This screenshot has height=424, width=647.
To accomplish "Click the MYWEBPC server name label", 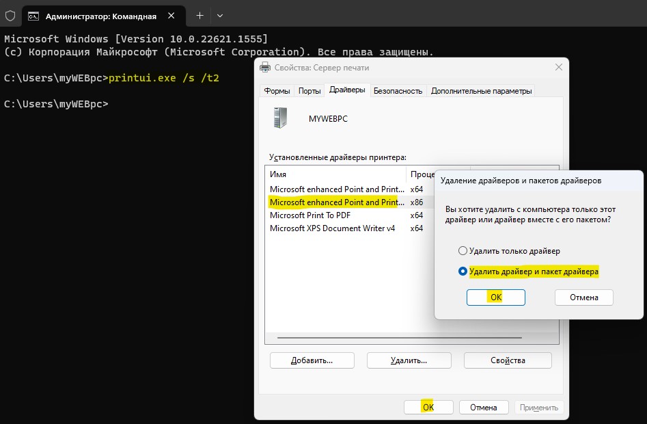I will coord(328,118).
